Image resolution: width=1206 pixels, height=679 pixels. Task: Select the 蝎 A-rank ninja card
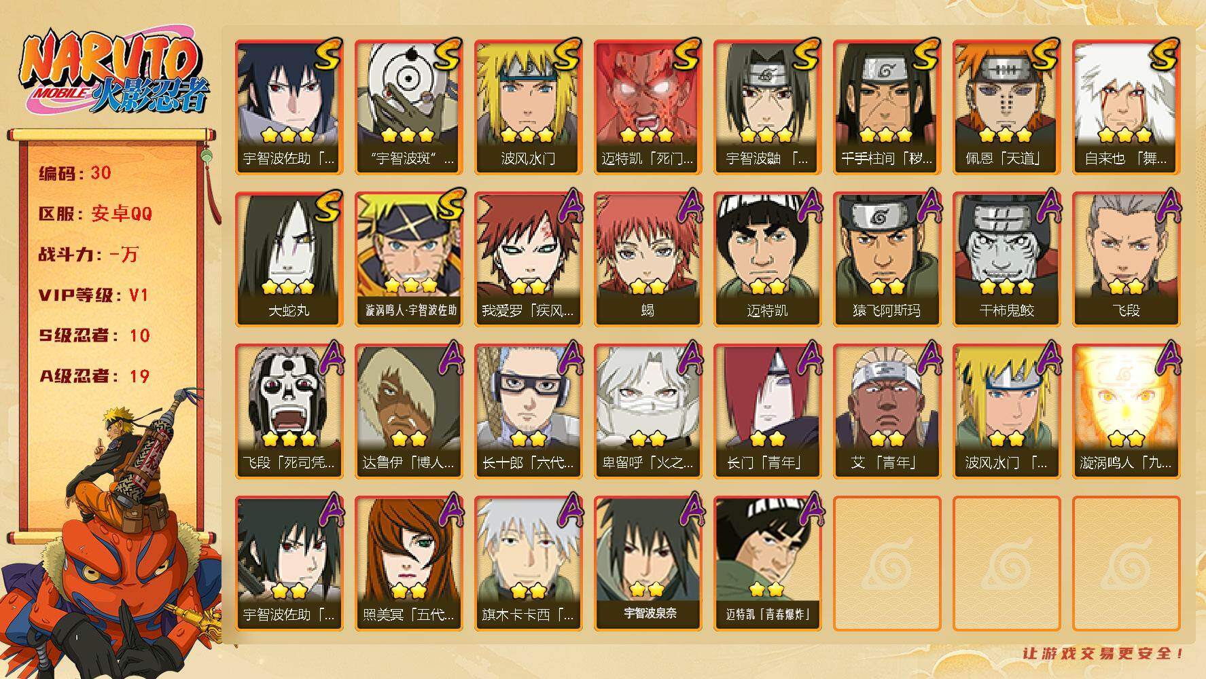pos(648,259)
